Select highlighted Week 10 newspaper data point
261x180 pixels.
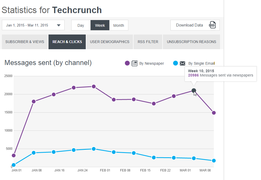(x=194, y=91)
